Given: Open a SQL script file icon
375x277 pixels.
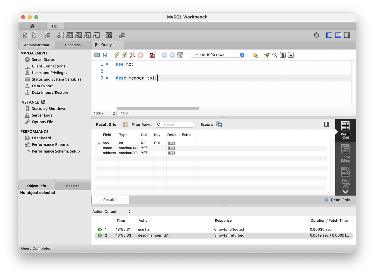Looking at the screenshot, I should (x=35, y=35).
